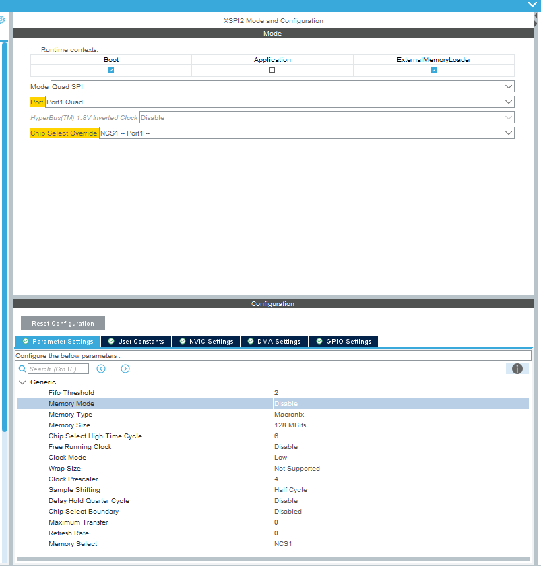Click the search magnifier icon
Image resolution: width=541 pixels, height=569 pixels.
coord(22,369)
